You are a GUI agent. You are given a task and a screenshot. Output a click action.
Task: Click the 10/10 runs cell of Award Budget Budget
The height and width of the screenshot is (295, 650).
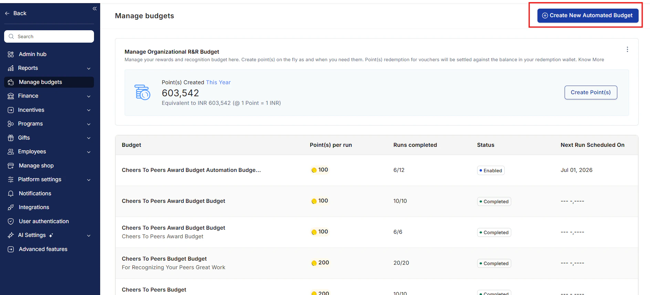(400, 201)
